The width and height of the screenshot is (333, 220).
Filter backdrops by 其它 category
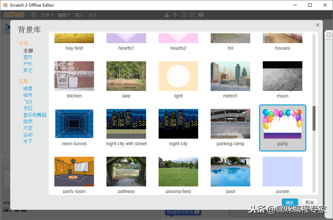pyautogui.click(x=28, y=70)
